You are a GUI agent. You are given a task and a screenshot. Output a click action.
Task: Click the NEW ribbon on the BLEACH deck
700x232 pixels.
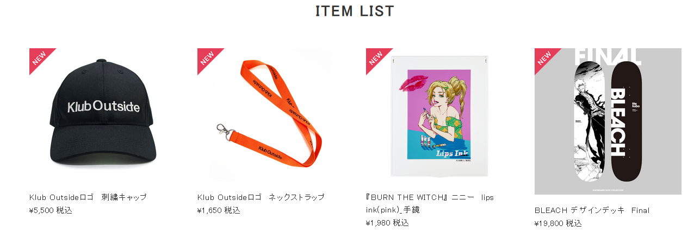(x=544, y=58)
